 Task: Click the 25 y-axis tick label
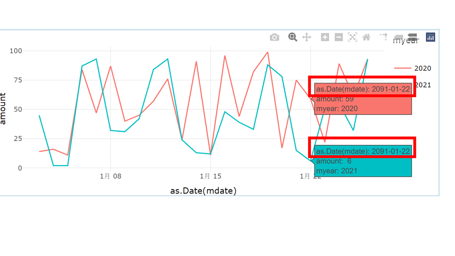point(18,139)
